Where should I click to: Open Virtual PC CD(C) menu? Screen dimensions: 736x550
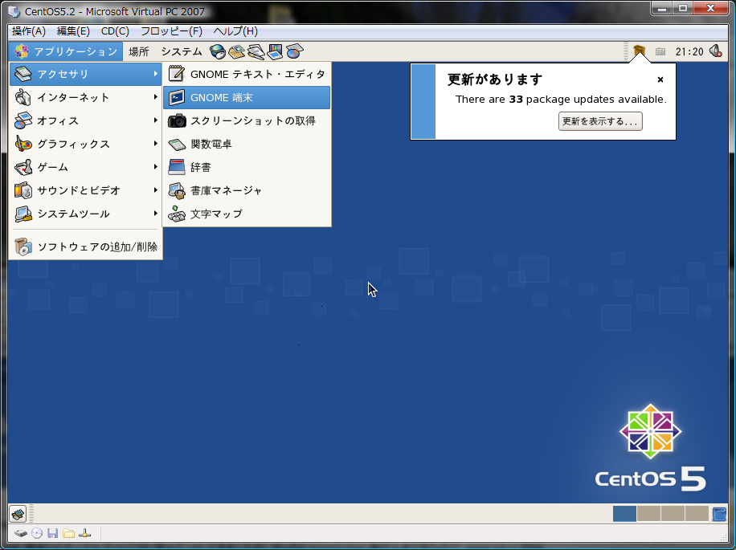[115, 31]
